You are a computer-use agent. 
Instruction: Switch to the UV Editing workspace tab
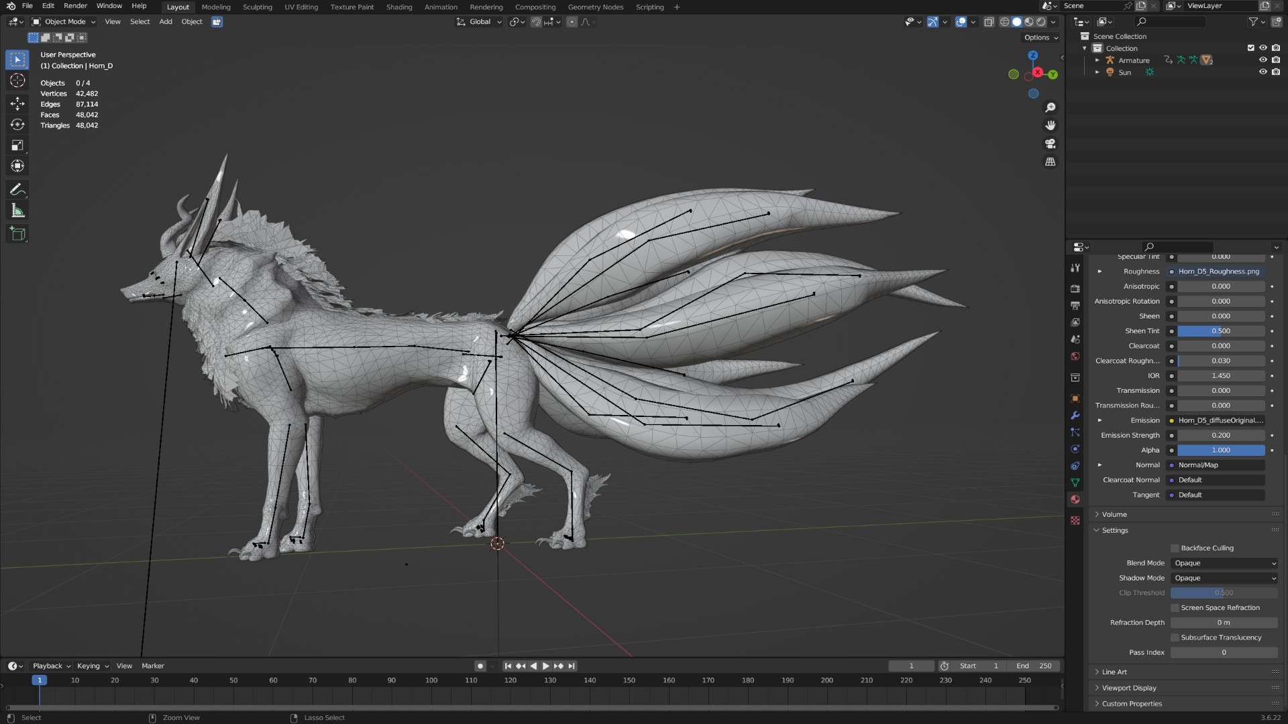(301, 7)
